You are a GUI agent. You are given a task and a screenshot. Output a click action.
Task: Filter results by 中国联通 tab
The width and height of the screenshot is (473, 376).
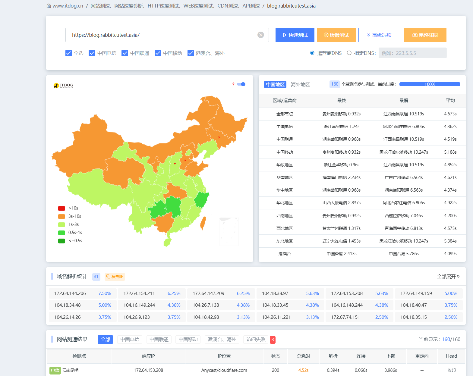point(159,340)
